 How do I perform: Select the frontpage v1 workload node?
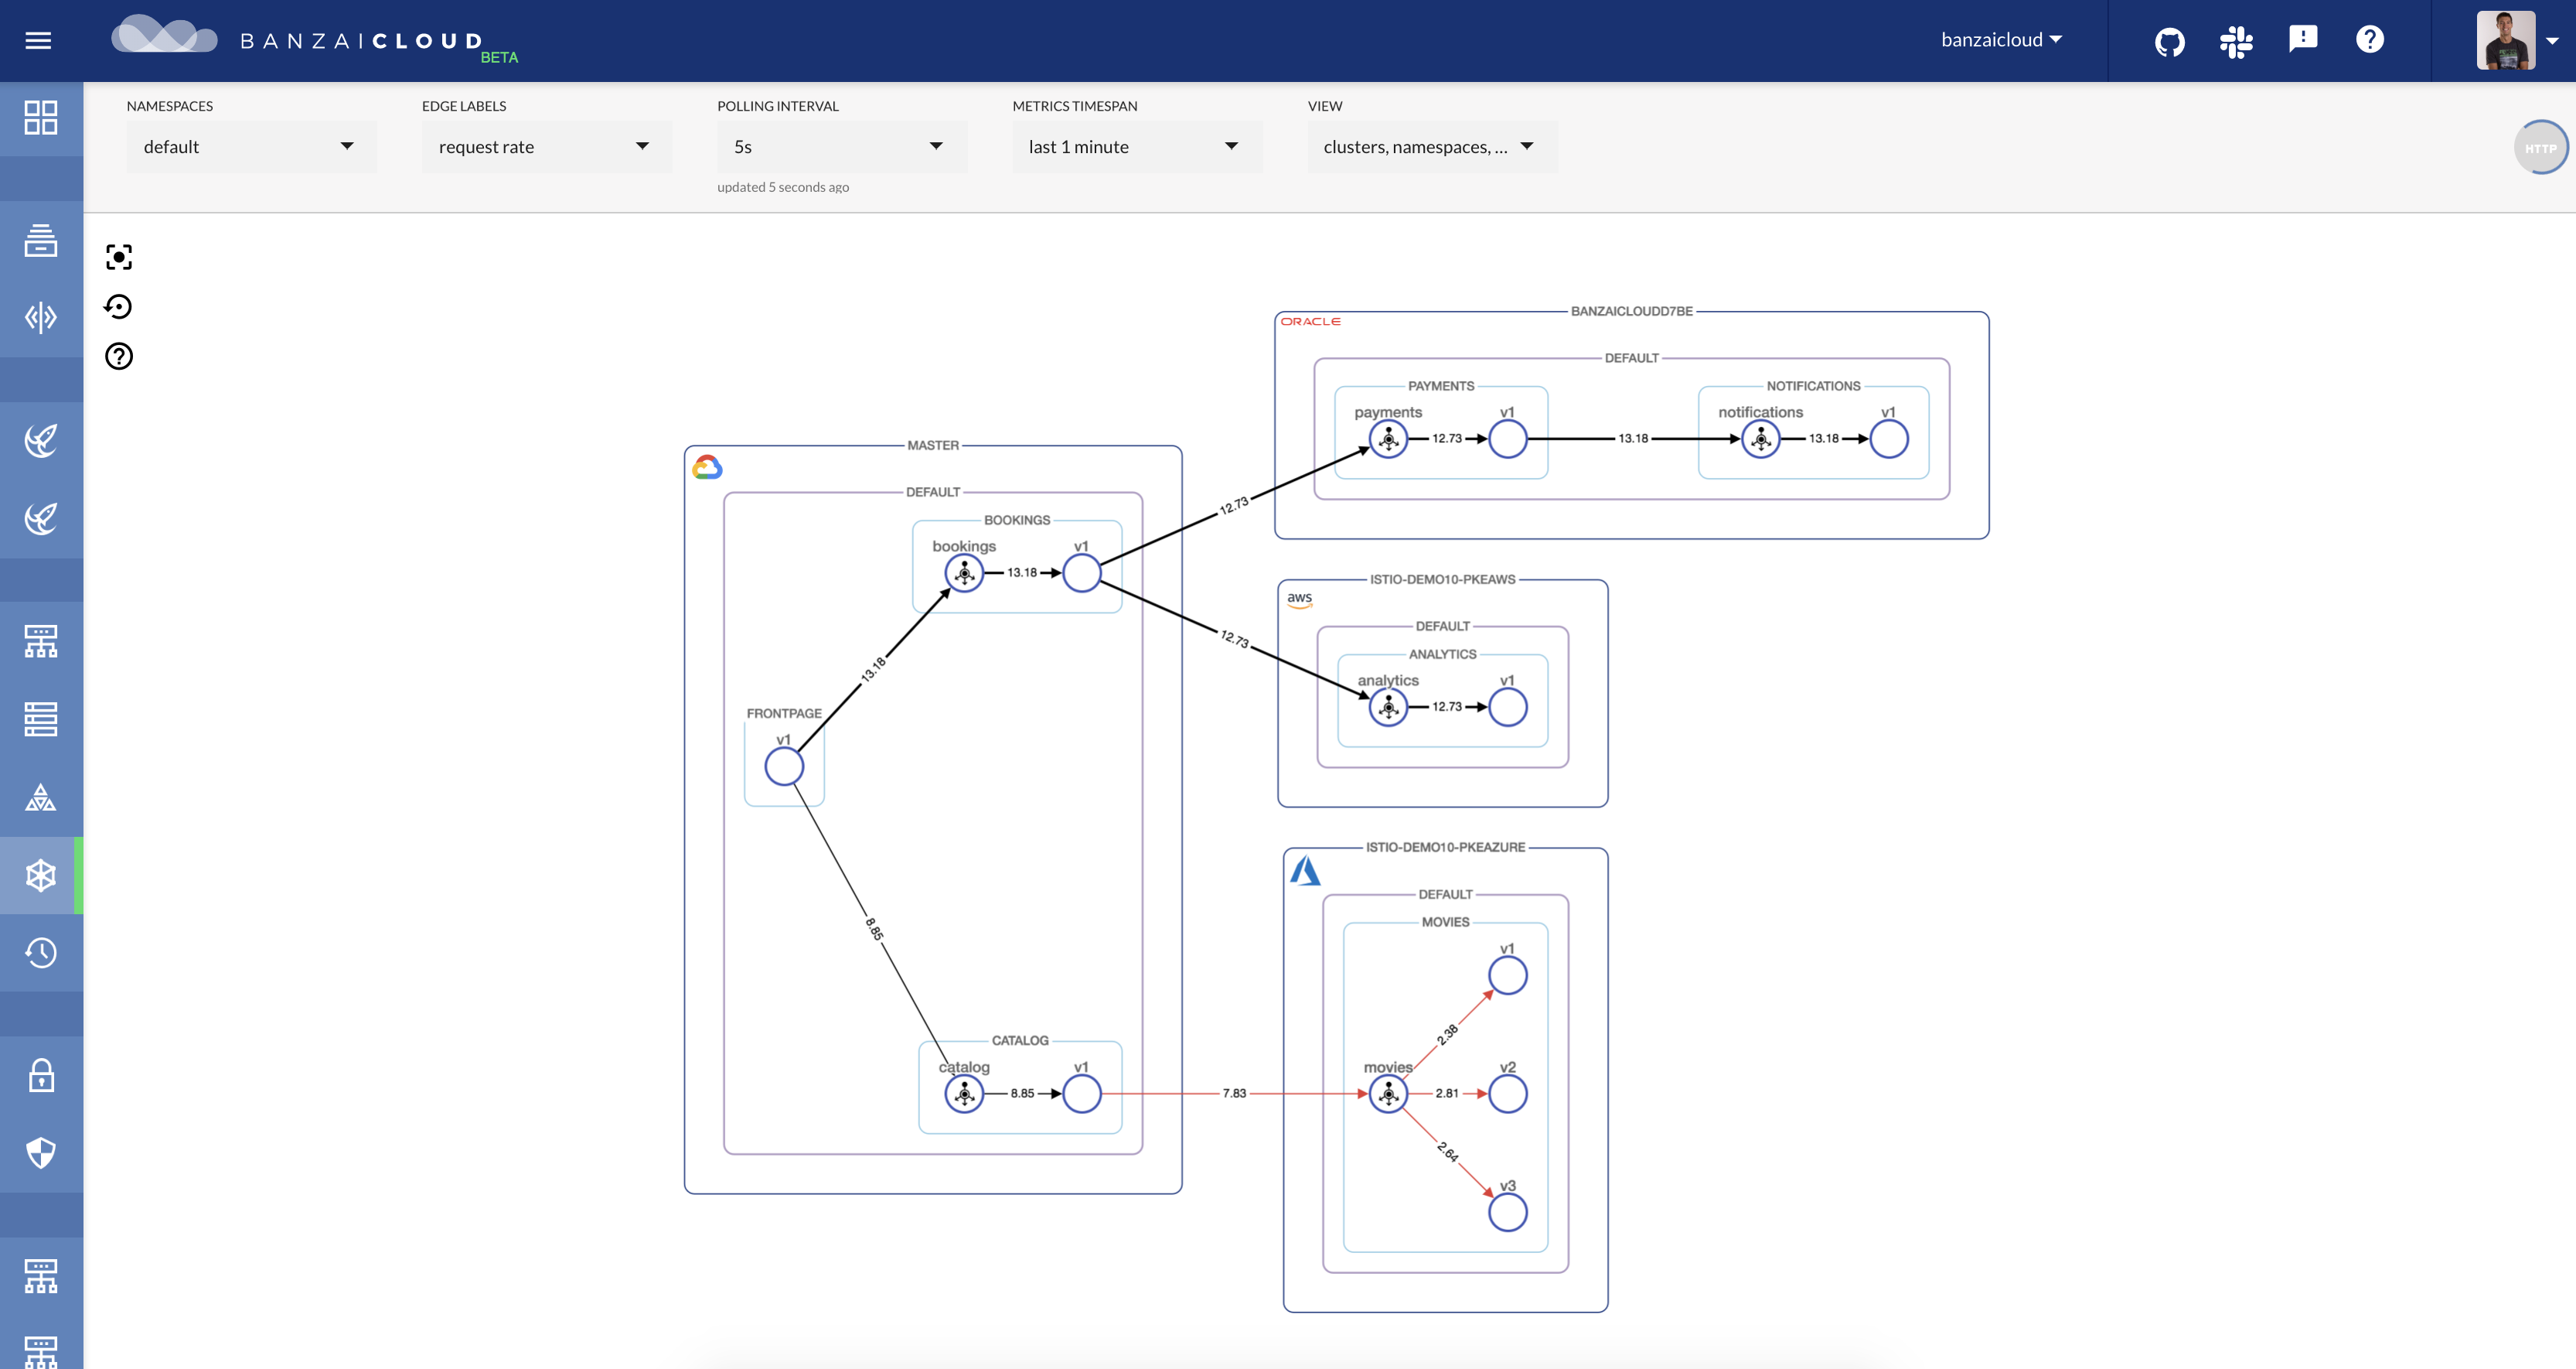tap(784, 766)
